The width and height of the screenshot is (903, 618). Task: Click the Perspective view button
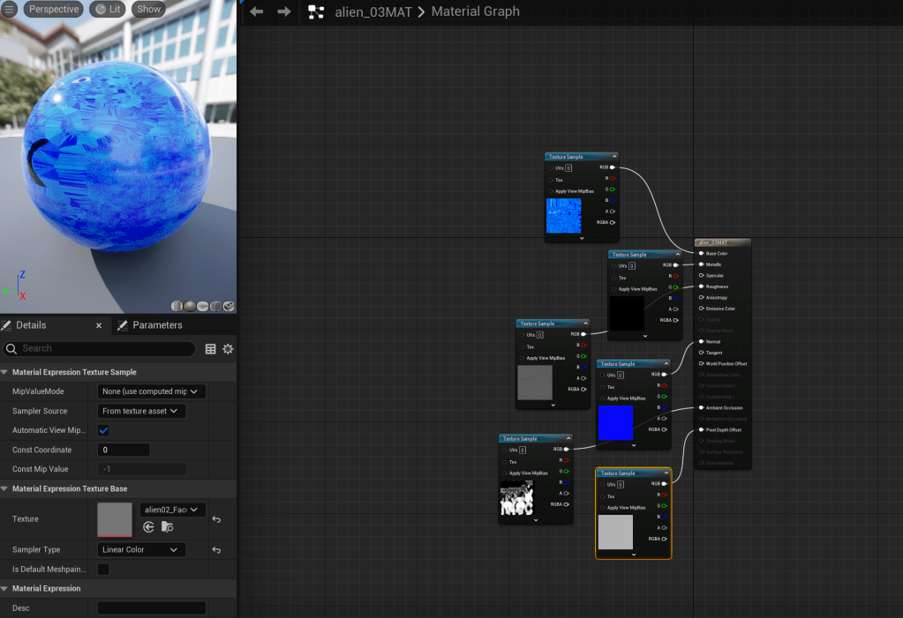pyautogui.click(x=53, y=9)
